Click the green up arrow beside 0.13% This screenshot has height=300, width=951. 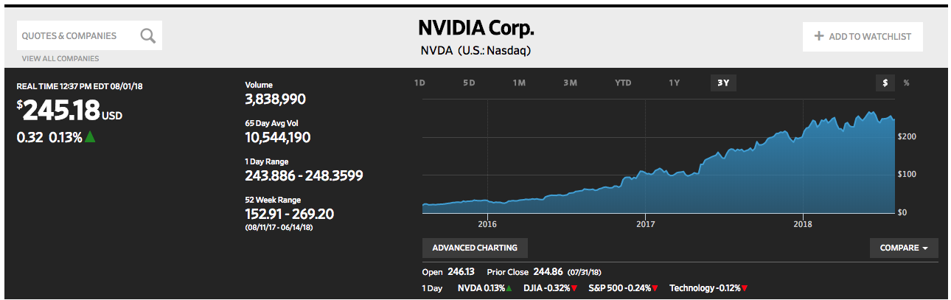pos(91,136)
